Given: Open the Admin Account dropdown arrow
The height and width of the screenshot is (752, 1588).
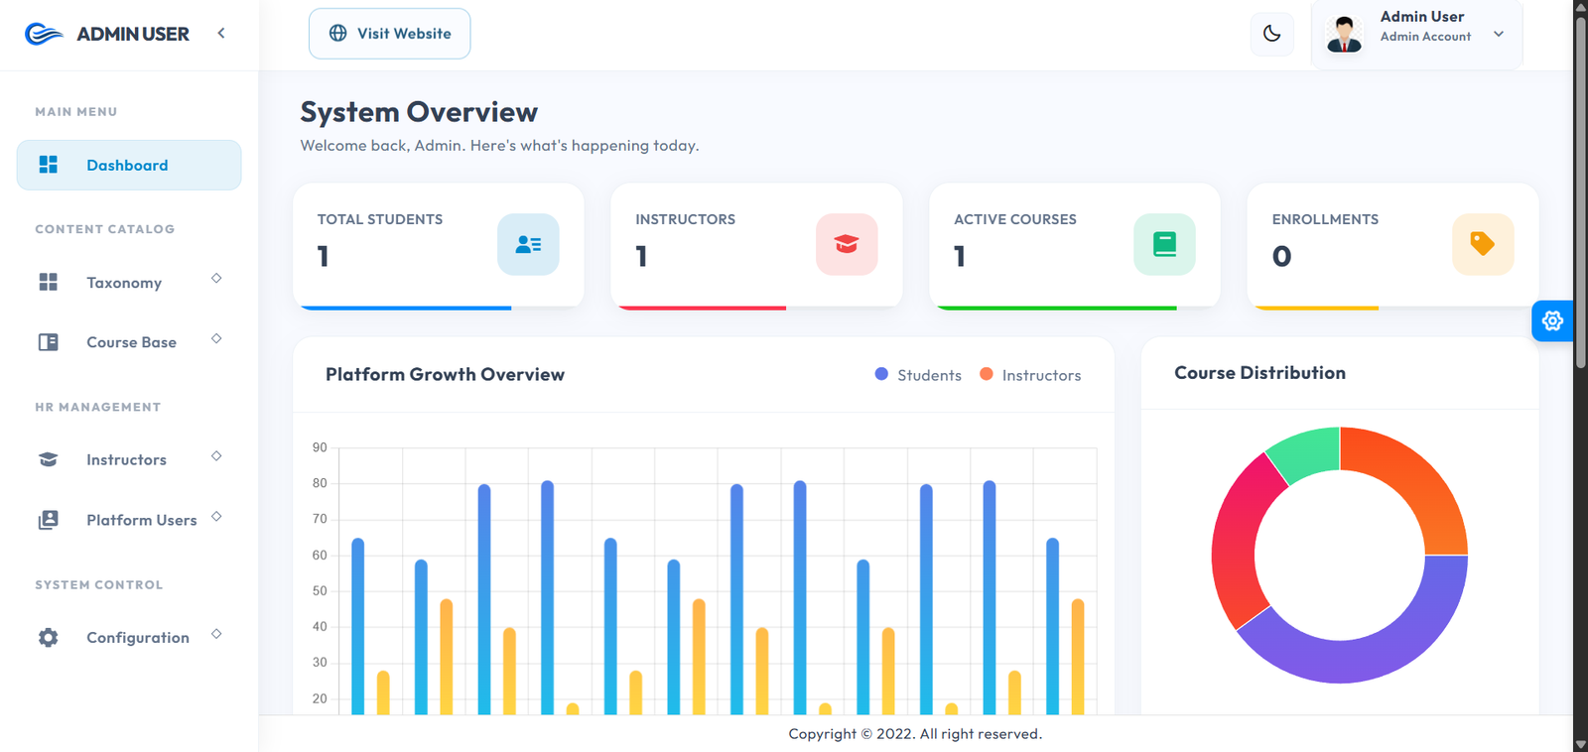Looking at the screenshot, I should pyautogui.click(x=1499, y=34).
